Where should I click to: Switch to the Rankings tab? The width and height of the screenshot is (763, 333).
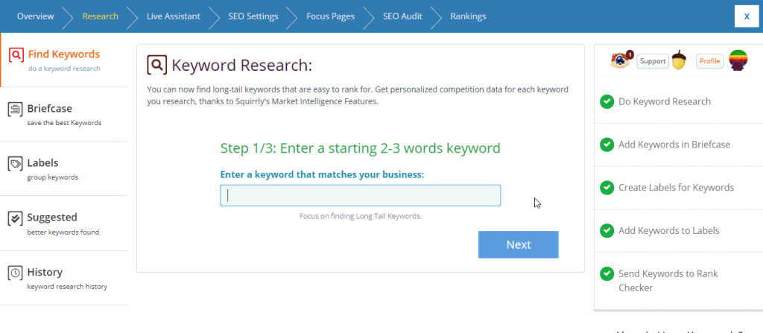tap(468, 16)
